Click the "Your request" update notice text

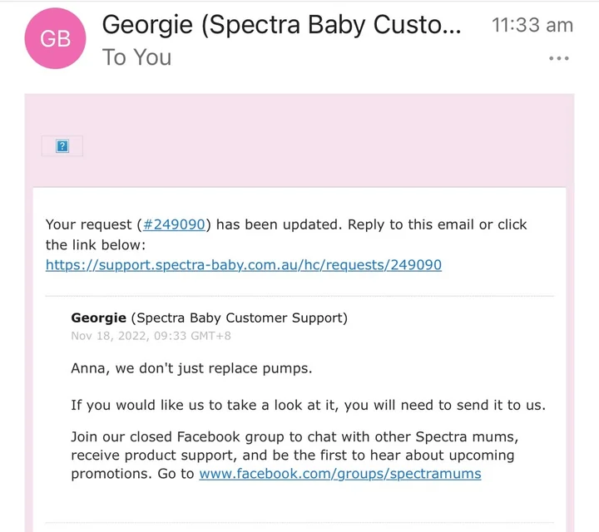coord(89,224)
